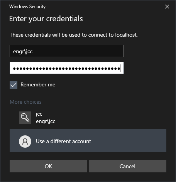Toggle the Remember me checkbox

pos(14,85)
